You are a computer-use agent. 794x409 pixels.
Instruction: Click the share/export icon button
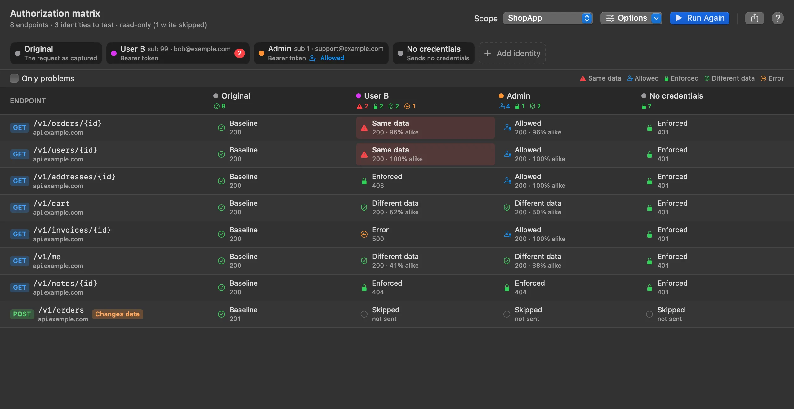[x=754, y=18]
